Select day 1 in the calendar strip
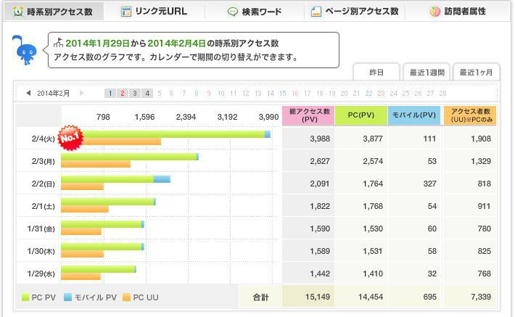The image size is (515, 317). [x=110, y=93]
